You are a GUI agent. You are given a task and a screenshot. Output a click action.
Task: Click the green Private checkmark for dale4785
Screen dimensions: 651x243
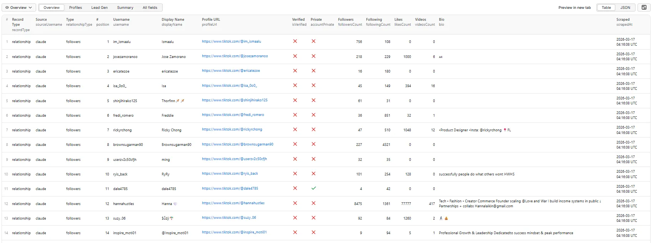(314, 188)
